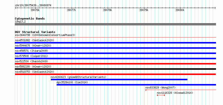The width and height of the screenshot is (223, 105).
Task: Click the chr19:39075439..39080974 region label
Action: [x=33, y=5]
